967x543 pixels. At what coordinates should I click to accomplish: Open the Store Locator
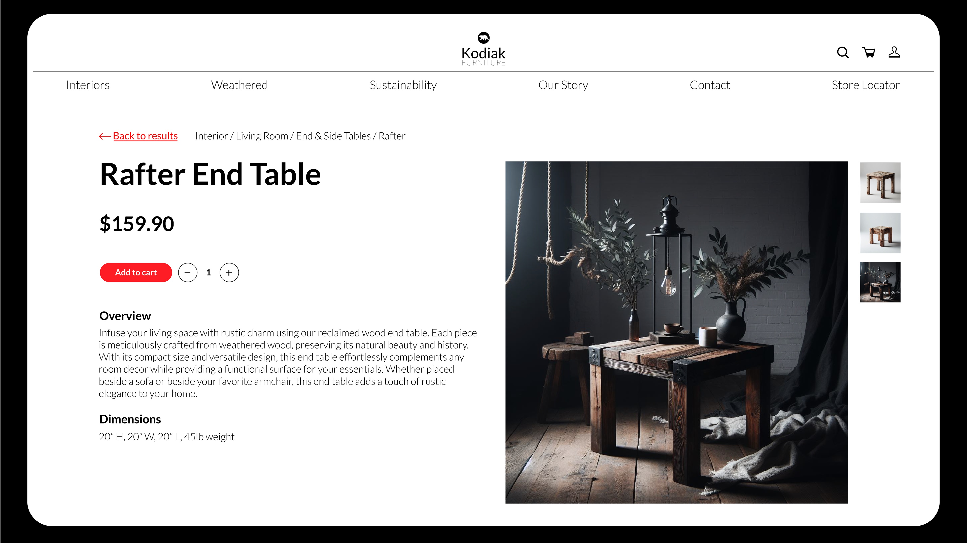pos(866,85)
